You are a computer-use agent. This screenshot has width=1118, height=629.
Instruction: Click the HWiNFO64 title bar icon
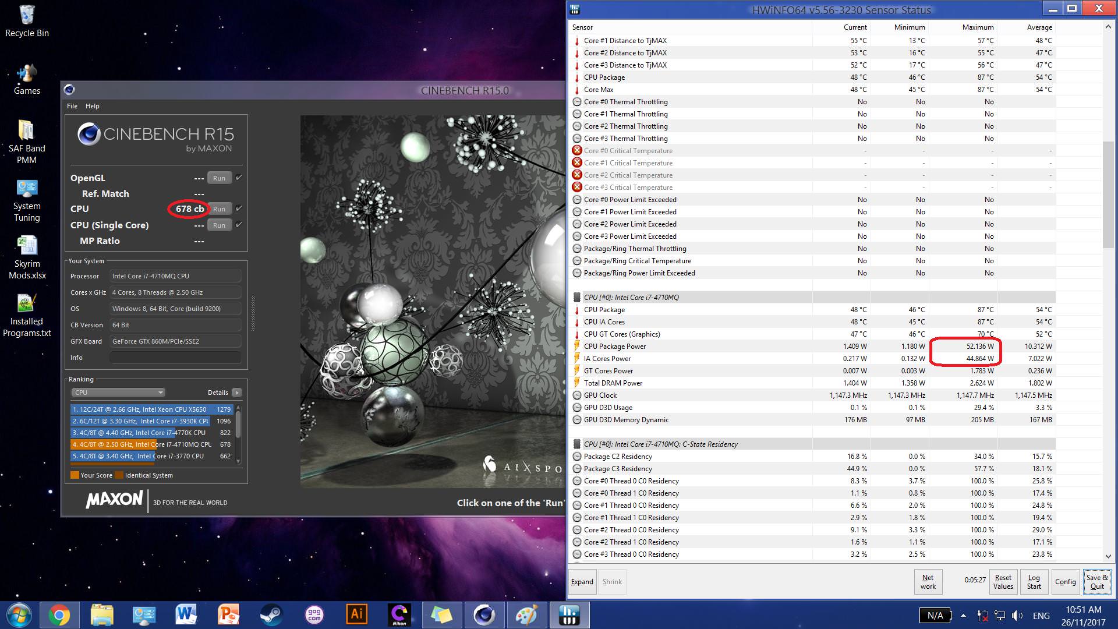(x=575, y=9)
